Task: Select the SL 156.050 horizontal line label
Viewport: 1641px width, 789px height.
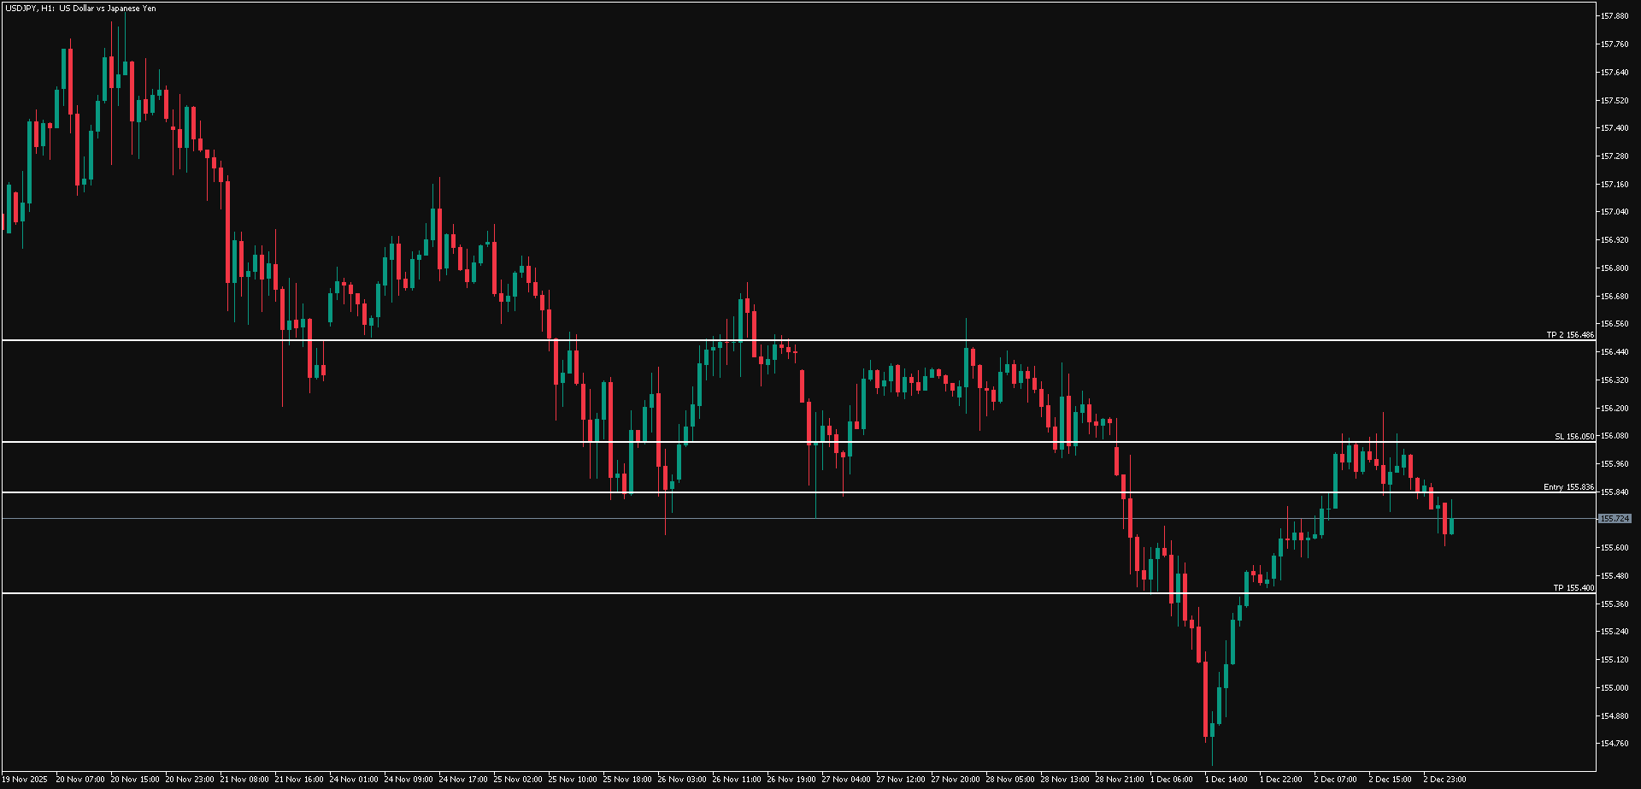Action: pos(1573,436)
